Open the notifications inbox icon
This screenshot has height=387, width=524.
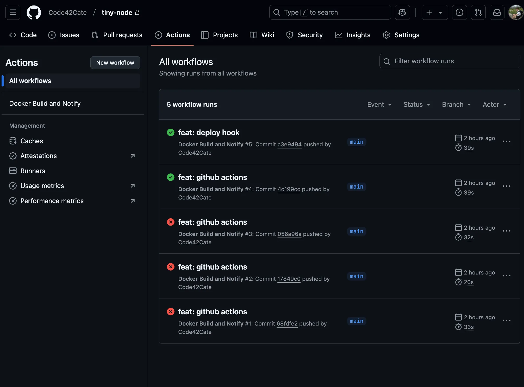click(x=497, y=12)
